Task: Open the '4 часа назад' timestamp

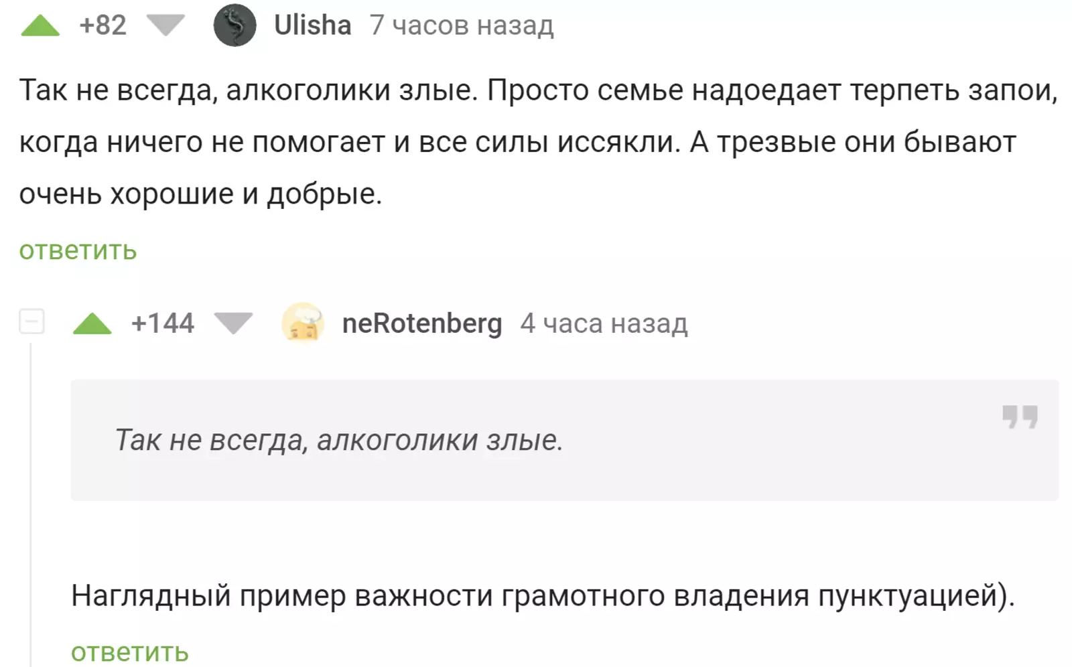Action: click(604, 323)
